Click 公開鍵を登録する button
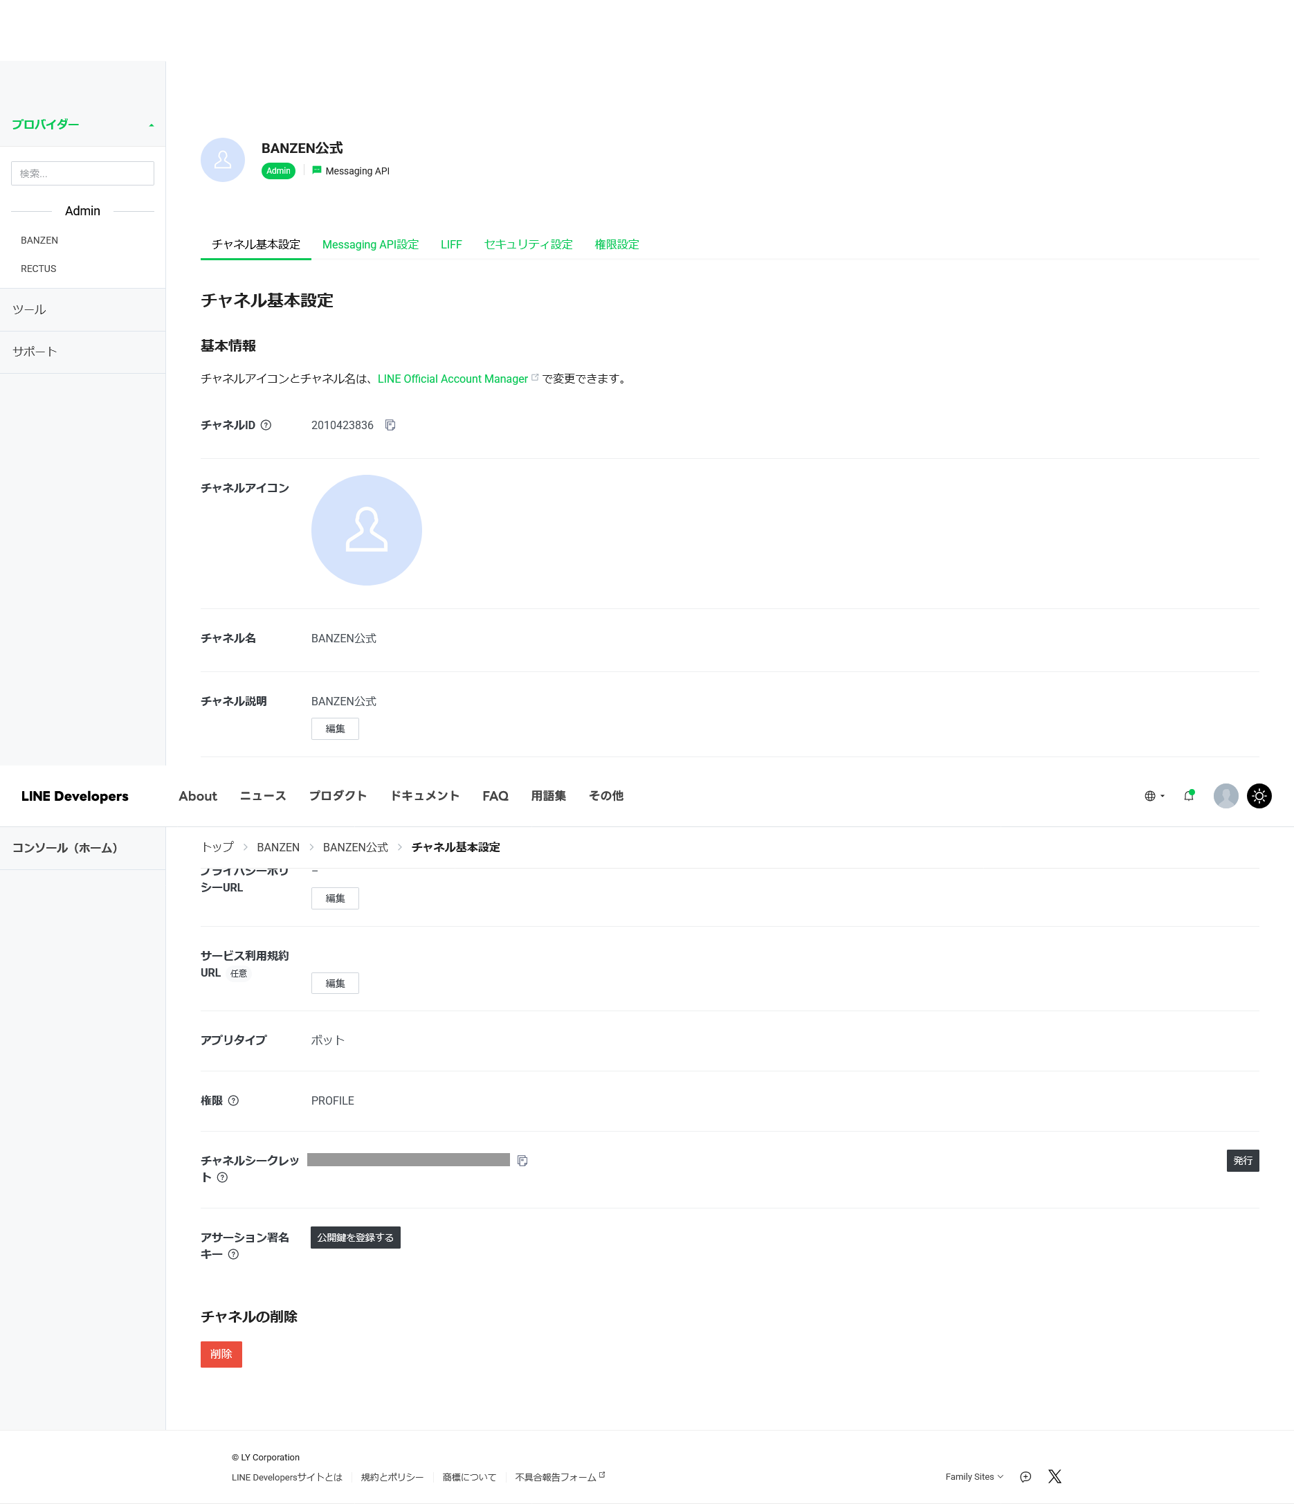Screen dimensions: 1294x1504 [356, 1238]
